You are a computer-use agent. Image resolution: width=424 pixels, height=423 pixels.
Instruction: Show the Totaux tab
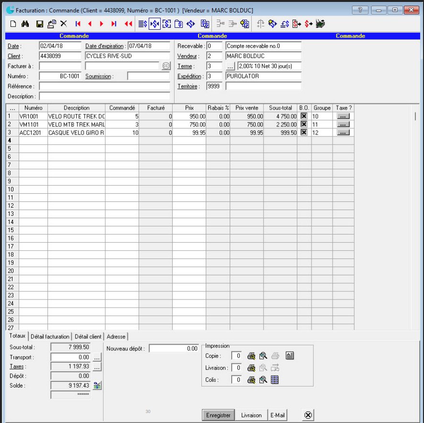tap(17, 336)
